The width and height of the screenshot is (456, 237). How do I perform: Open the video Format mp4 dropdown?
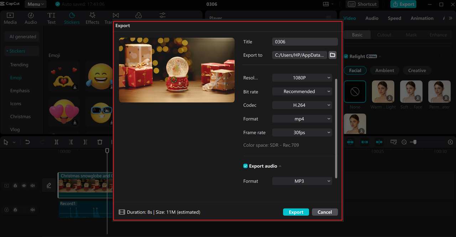click(302, 119)
